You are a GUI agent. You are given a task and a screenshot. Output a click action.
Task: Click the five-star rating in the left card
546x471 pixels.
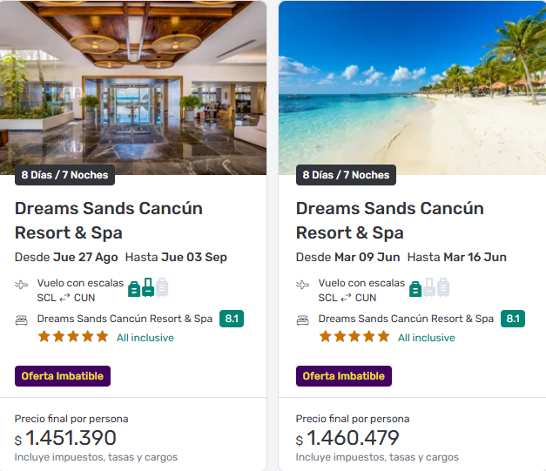point(73,337)
